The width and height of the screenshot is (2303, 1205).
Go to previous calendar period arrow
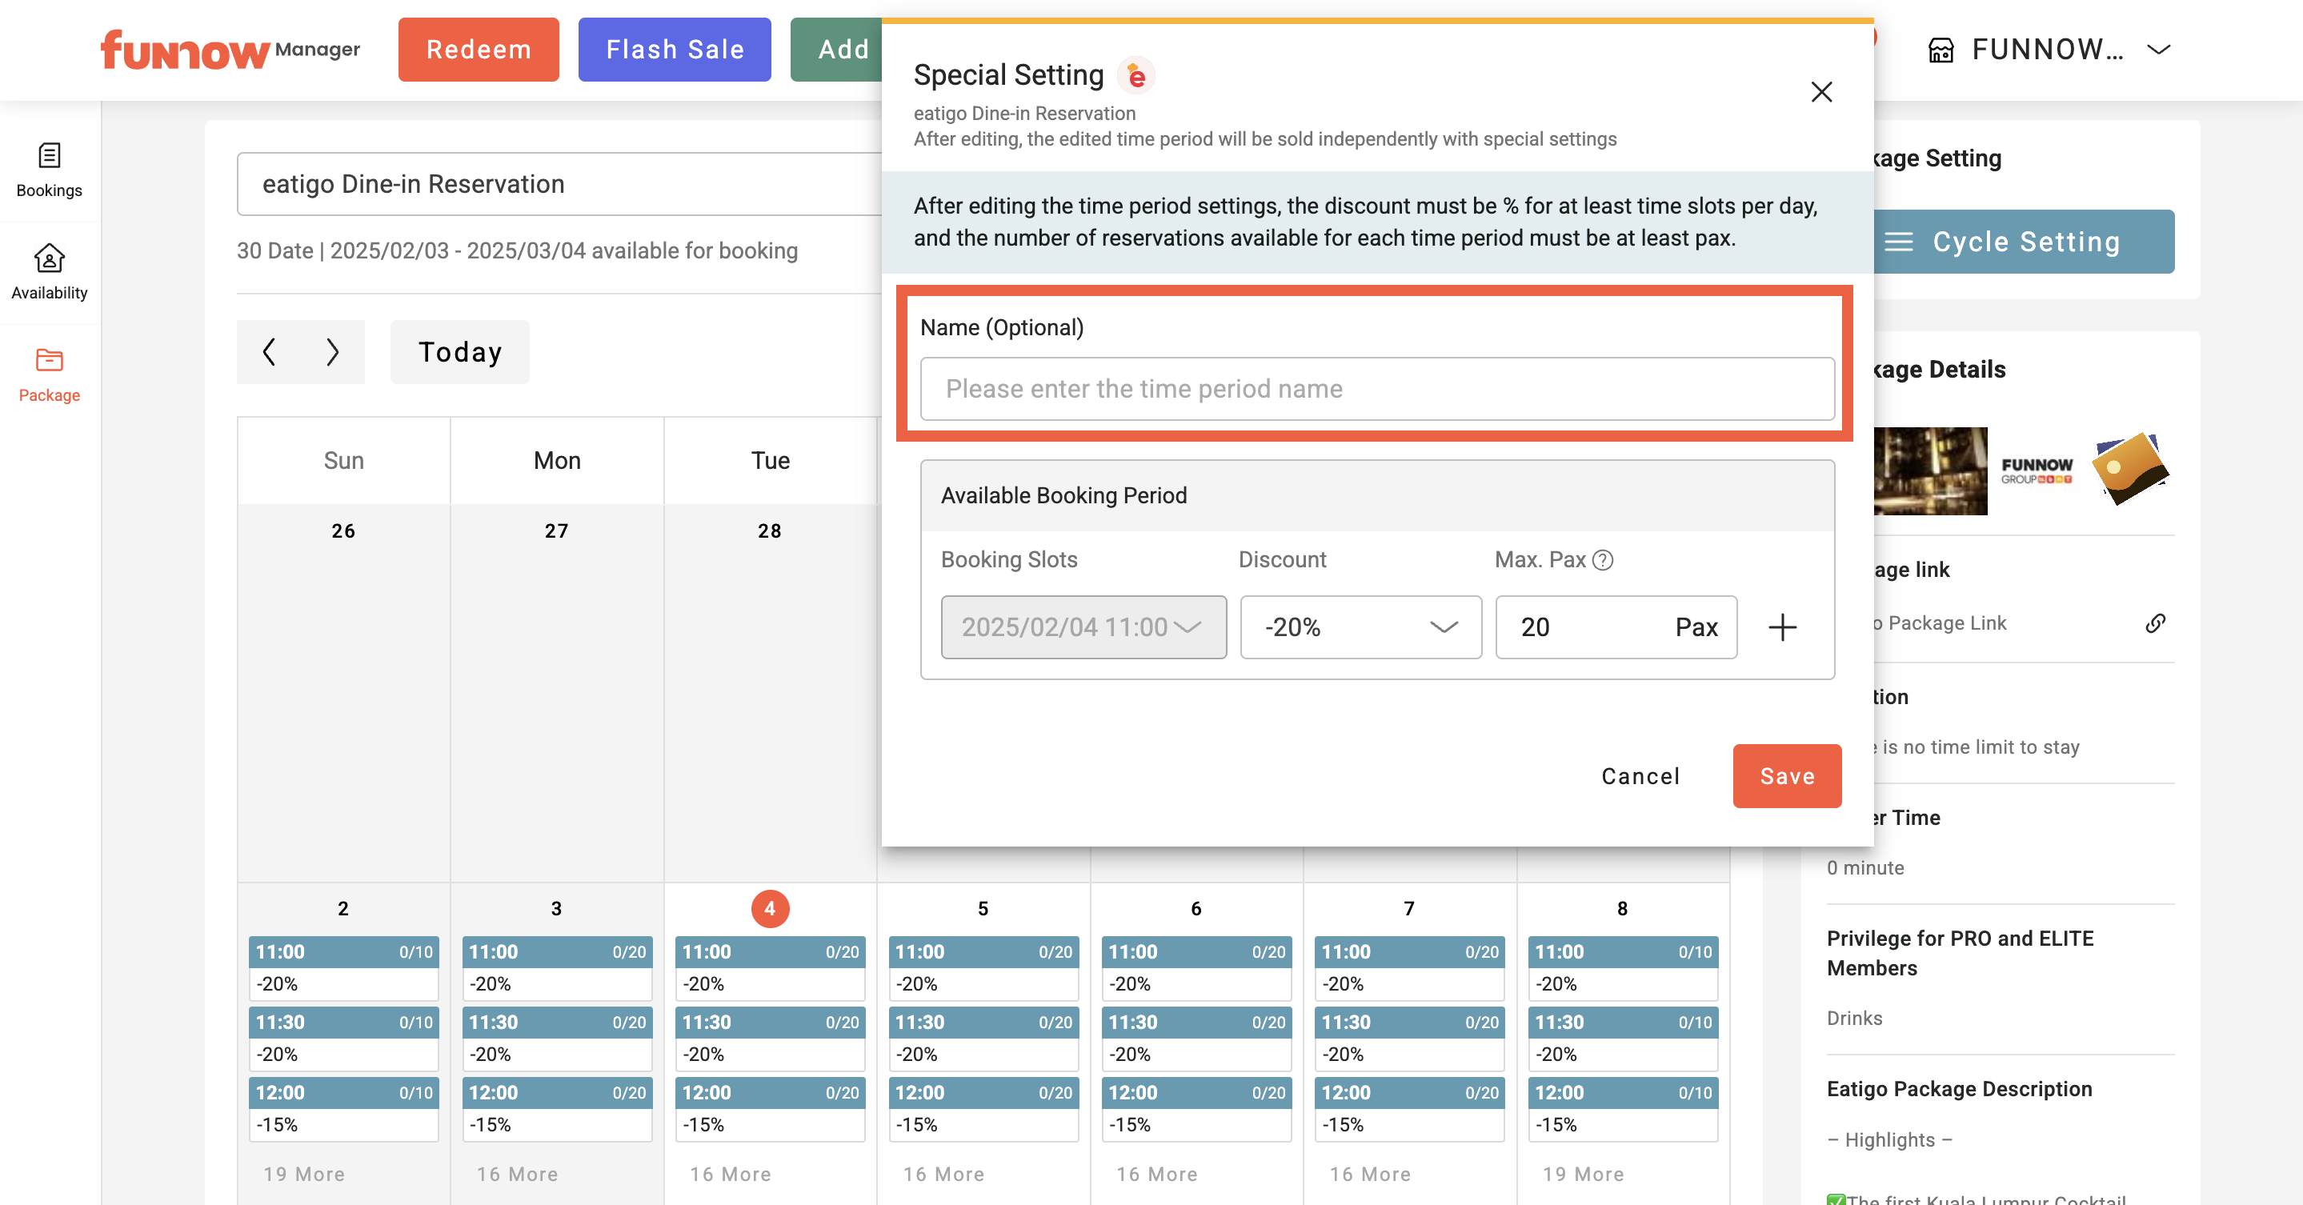click(269, 352)
